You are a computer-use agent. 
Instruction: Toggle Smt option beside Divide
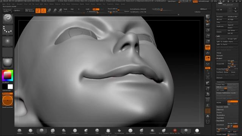click(x=233, y=101)
